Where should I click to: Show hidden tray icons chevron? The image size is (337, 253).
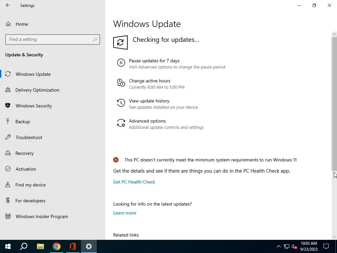[278, 246]
